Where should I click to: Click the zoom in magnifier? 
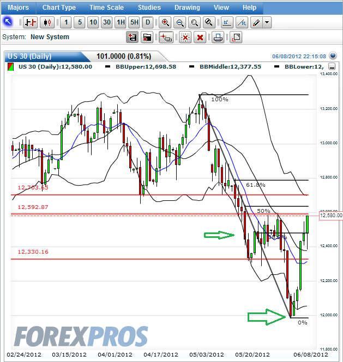point(165,22)
